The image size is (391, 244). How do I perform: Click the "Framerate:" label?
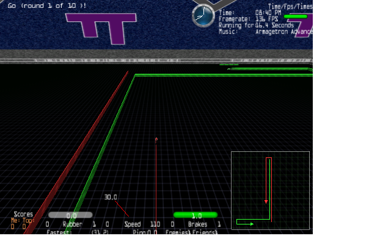[x=235, y=19]
